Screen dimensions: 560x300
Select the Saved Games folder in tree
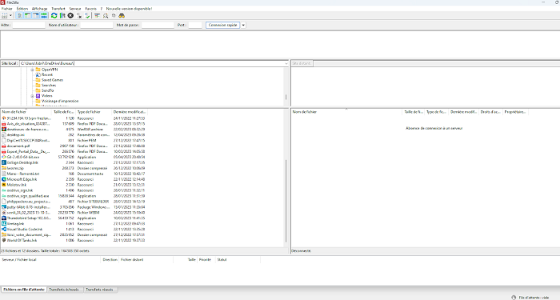click(52, 80)
